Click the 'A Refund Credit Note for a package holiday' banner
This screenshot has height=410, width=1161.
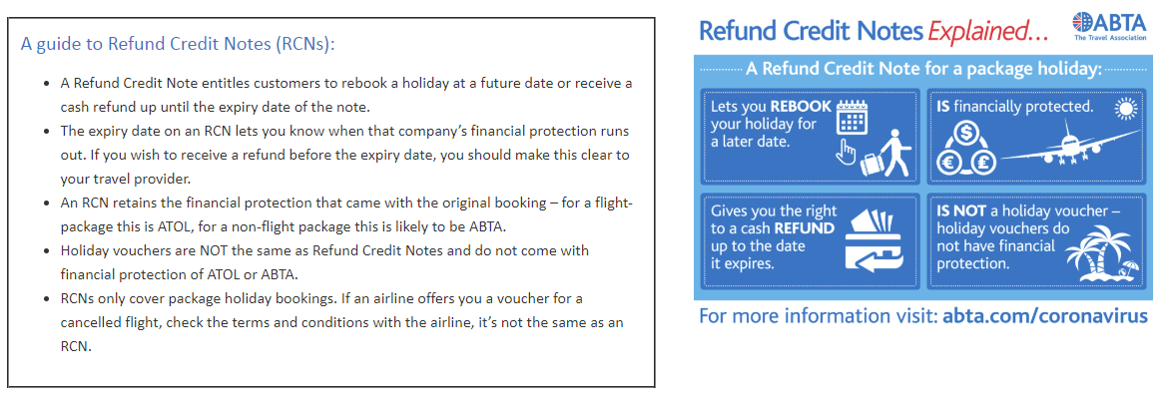point(922,70)
